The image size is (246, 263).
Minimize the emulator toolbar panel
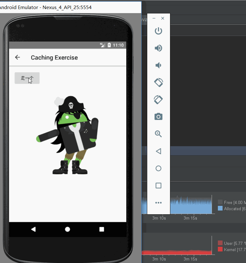click(x=154, y=18)
